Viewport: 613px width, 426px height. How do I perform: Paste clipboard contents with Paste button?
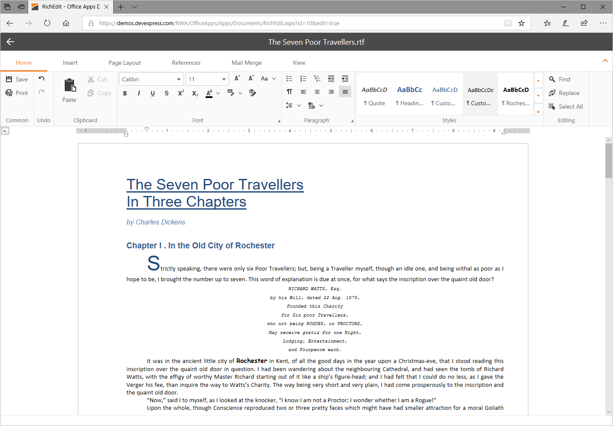(69, 90)
